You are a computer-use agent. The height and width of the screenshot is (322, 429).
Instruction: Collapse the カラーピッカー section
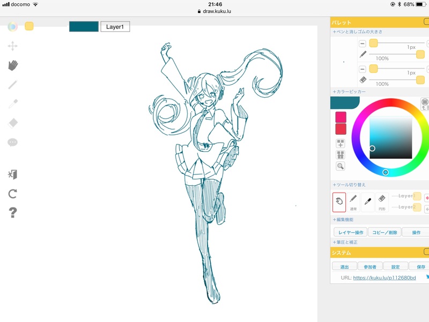tap(350, 92)
